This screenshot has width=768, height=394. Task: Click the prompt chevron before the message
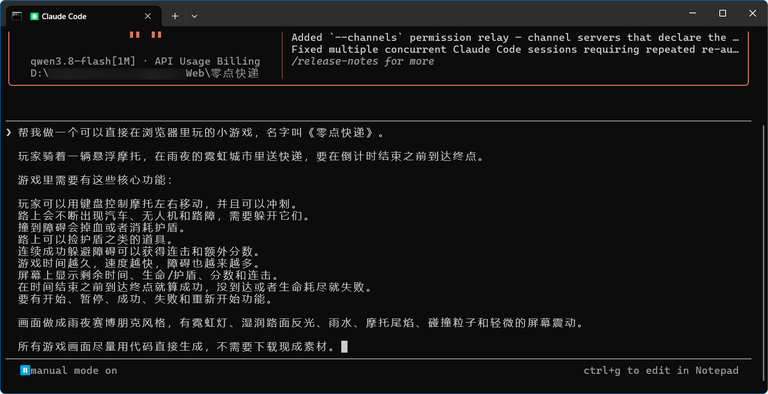coord(9,133)
